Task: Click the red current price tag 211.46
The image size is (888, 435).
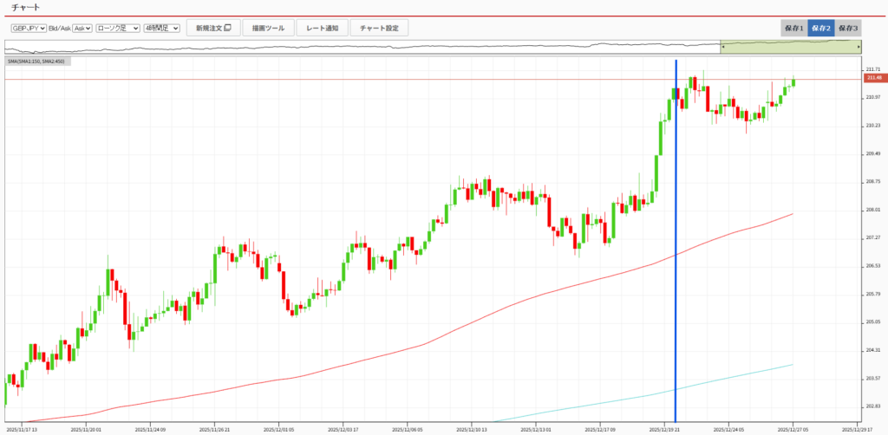Action: (x=872, y=78)
